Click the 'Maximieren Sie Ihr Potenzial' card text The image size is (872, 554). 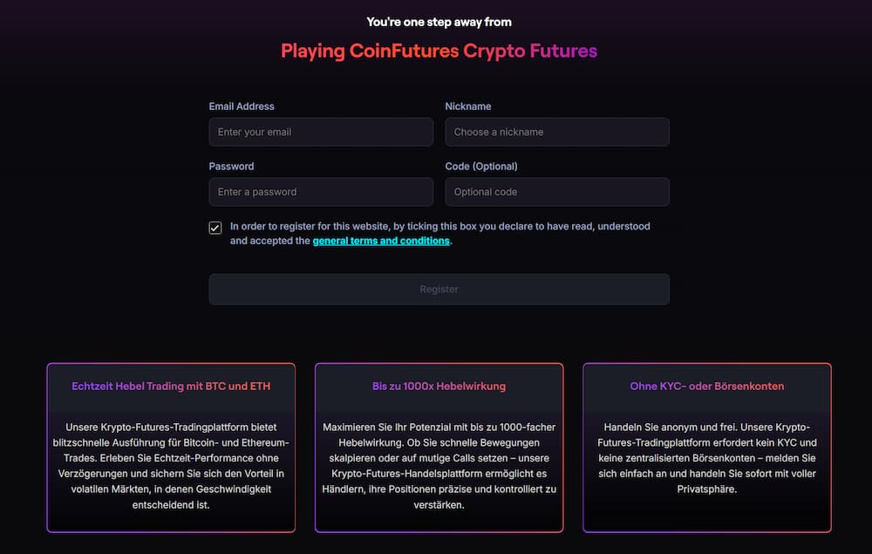439,466
